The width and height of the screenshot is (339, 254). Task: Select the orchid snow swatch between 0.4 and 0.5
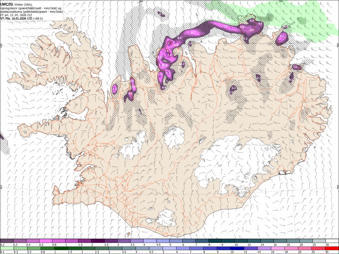click(33, 241)
